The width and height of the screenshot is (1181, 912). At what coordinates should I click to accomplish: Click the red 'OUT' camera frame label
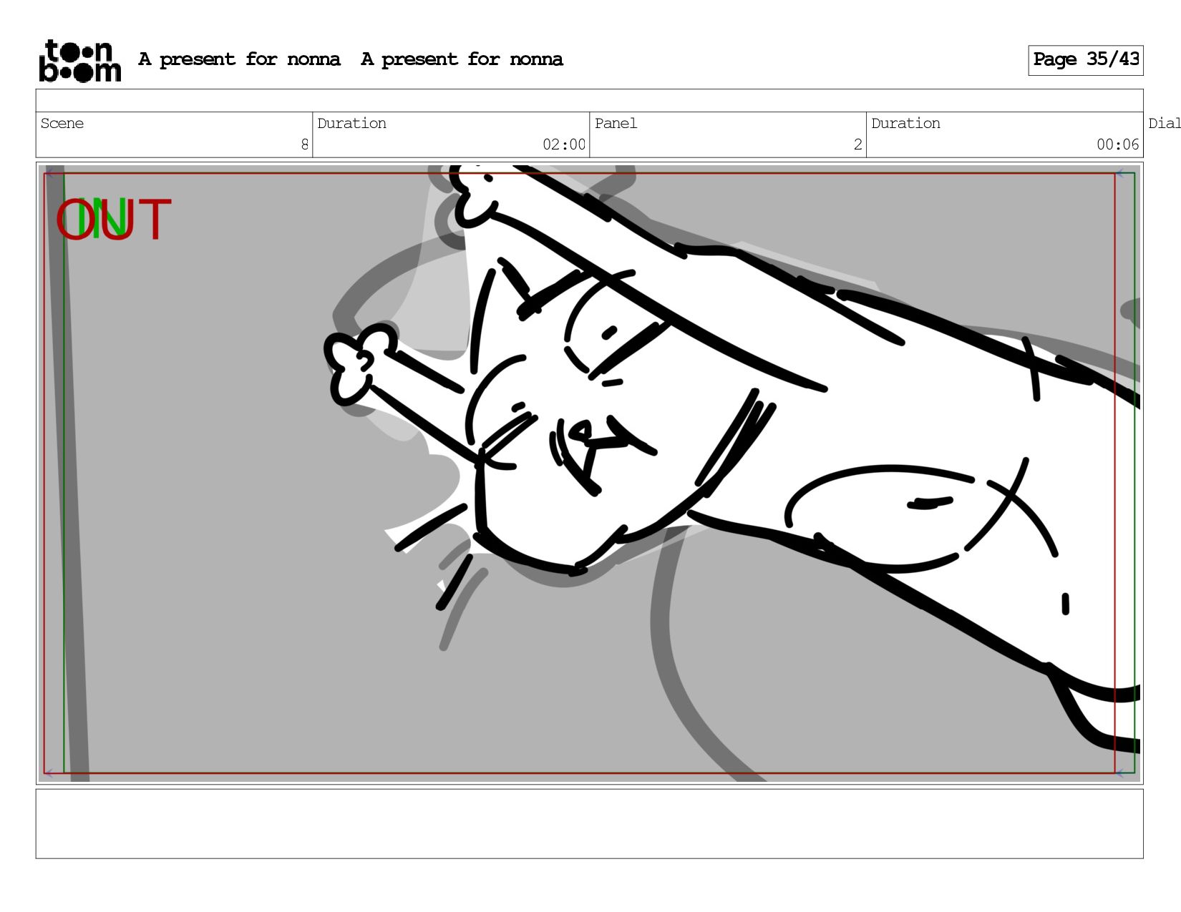(x=113, y=220)
